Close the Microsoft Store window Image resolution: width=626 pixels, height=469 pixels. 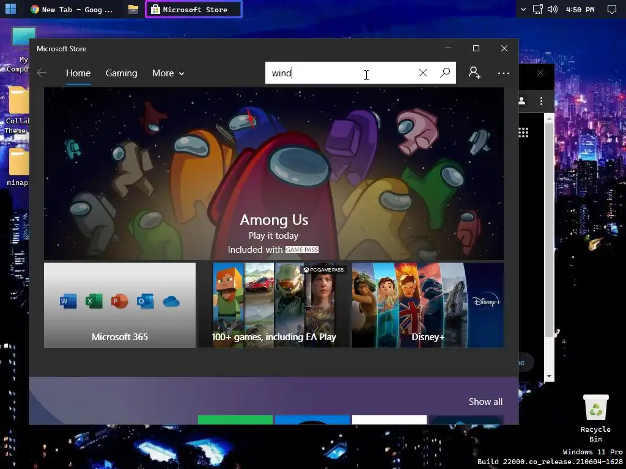click(504, 48)
